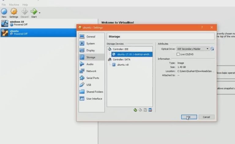The height and width of the screenshot is (144, 235).
Task: Click the Location path text
Action: pyautogui.click(x=196, y=71)
